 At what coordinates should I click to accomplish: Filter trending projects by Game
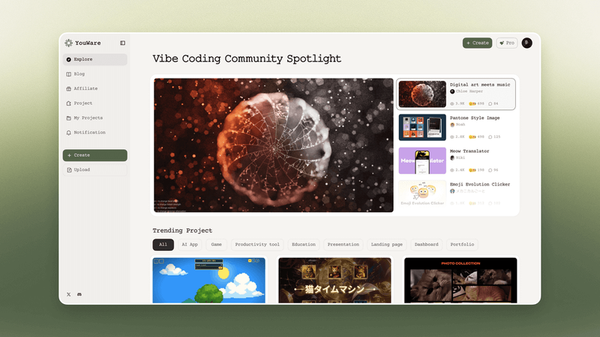(x=216, y=245)
